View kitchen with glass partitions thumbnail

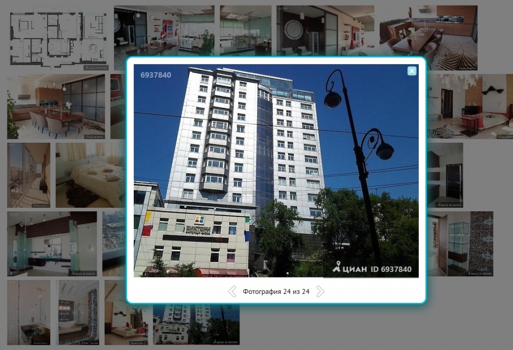click(x=52, y=244)
